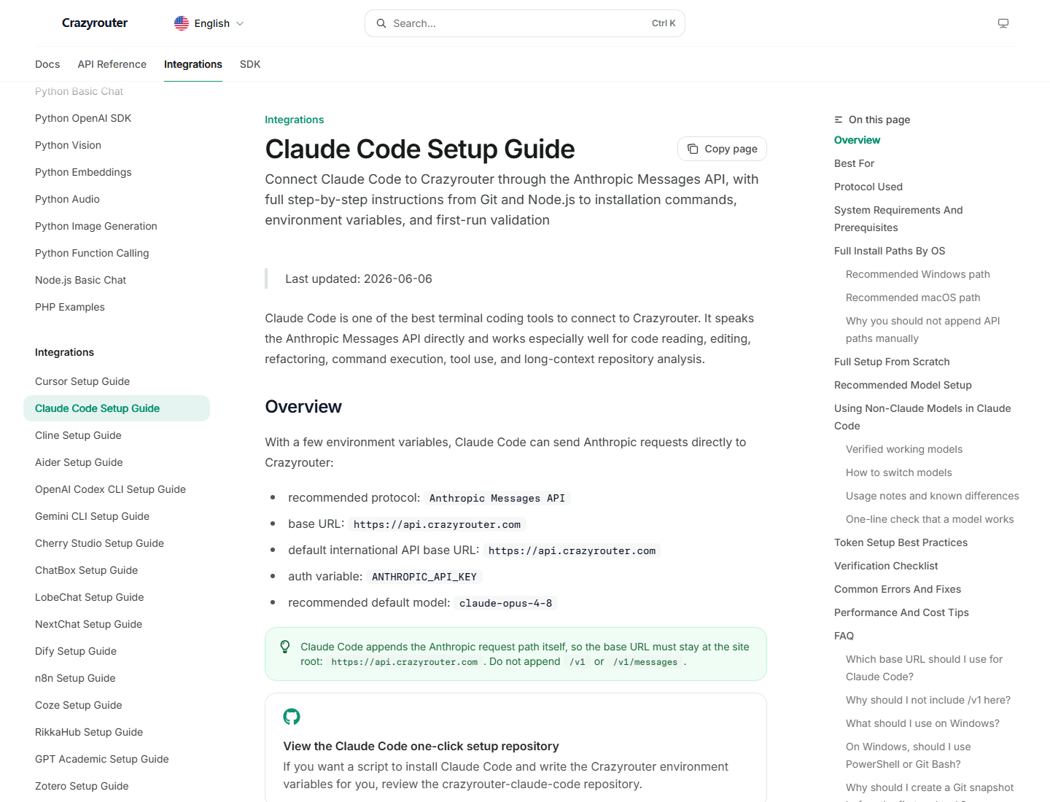This screenshot has height=802, width=1050.
Task: Go to the SDK tab
Action: pyautogui.click(x=250, y=64)
